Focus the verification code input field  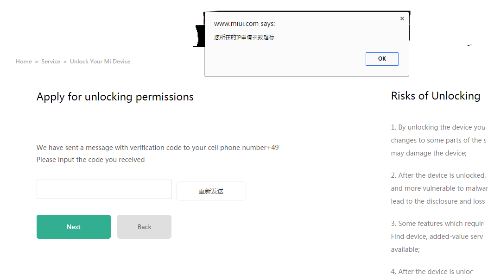click(x=104, y=189)
